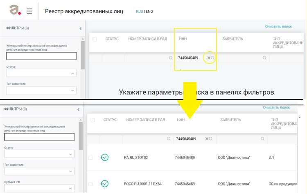This screenshot has height=194, width=307.
Task: Click the filter scrollbar thumb in empty-results view
Action: pyautogui.click(x=83, y=55)
